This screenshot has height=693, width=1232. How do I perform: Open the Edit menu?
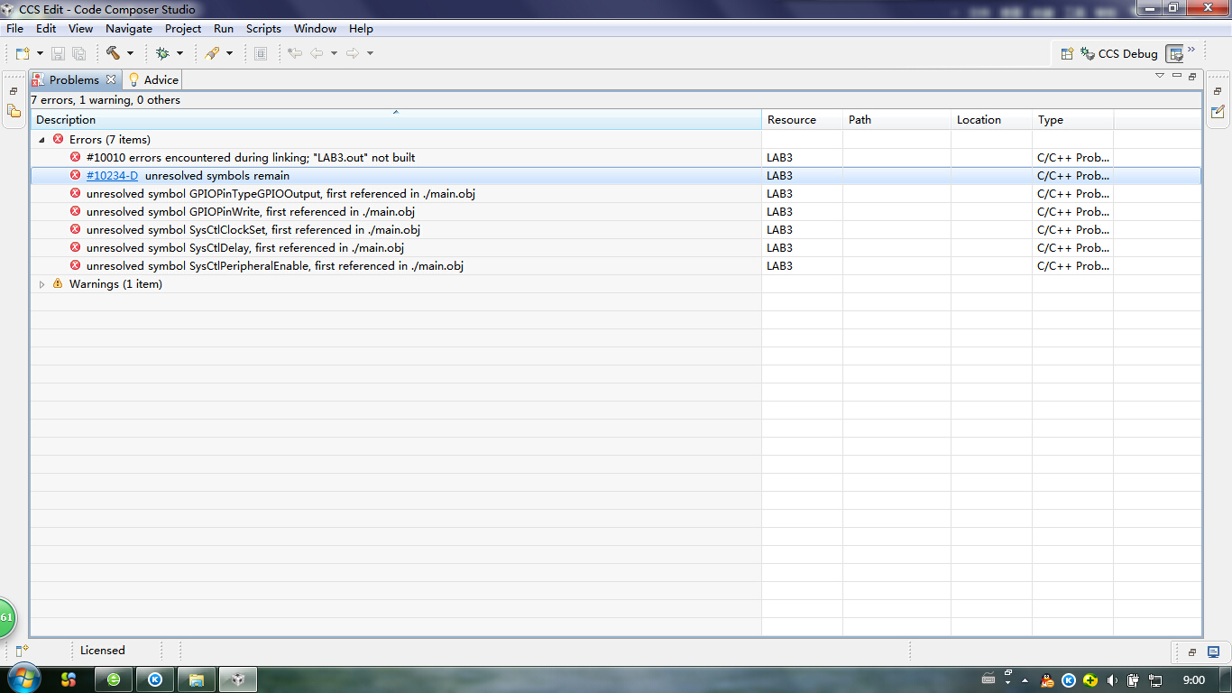point(46,29)
